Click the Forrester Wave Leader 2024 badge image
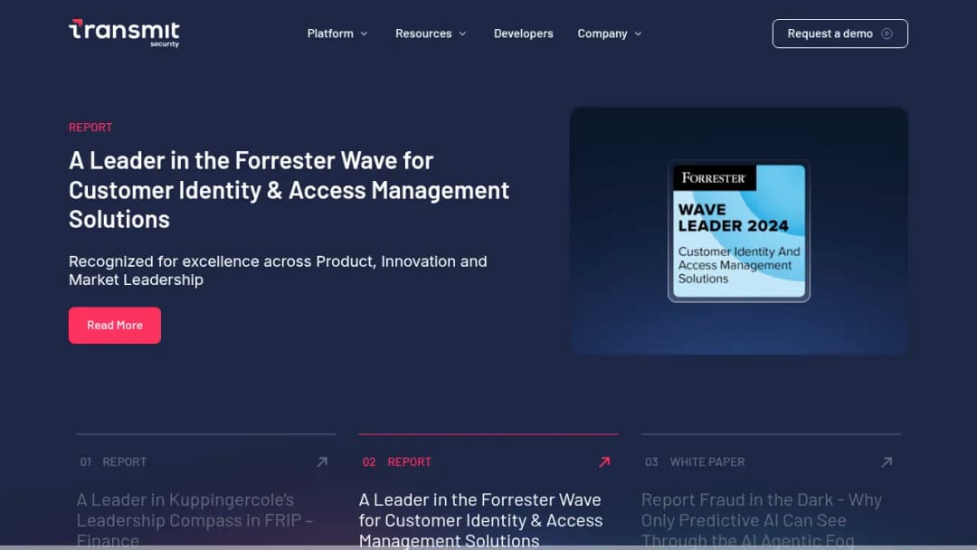 pos(739,231)
